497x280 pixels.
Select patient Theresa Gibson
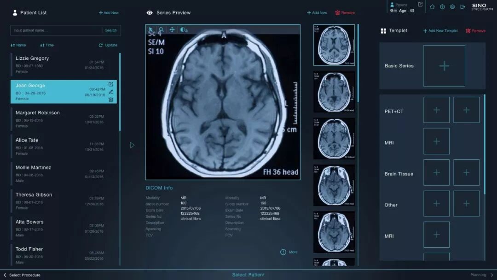[x=64, y=201]
